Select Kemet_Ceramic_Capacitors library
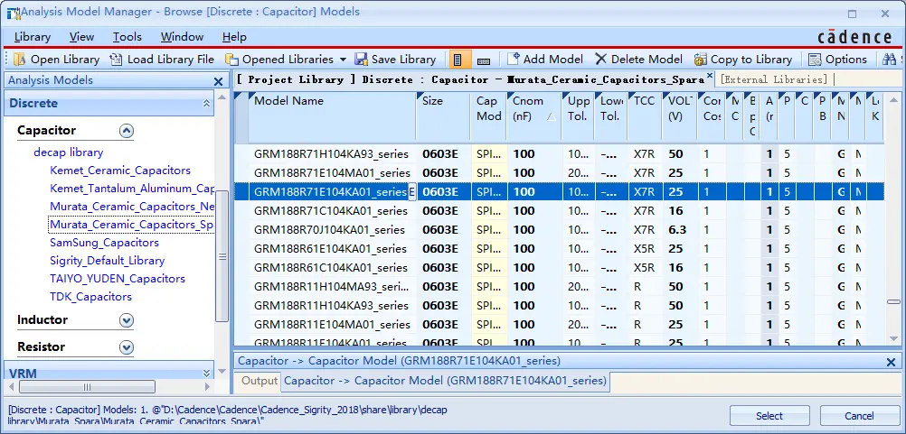 click(x=120, y=171)
